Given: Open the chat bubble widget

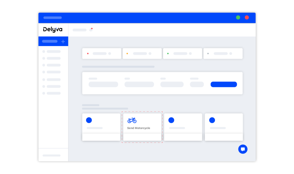Looking at the screenshot, I should click(243, 149).
